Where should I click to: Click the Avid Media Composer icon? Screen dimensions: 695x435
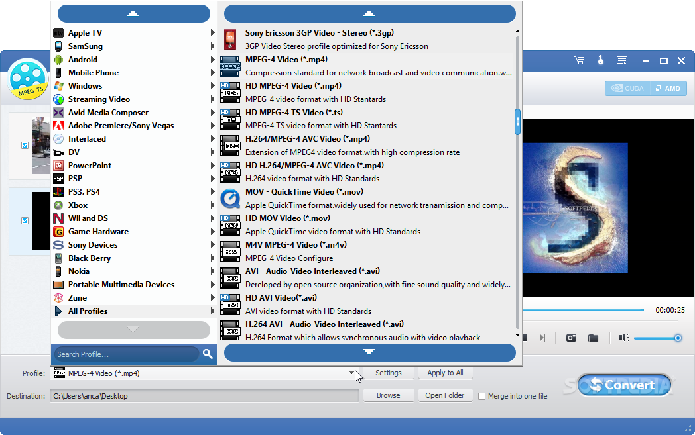pyautogui.click(x=58, y=113)
